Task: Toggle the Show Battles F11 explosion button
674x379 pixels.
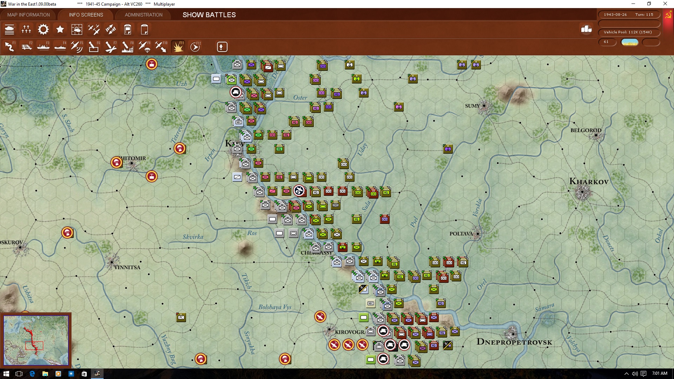Action: pos(178,47)
